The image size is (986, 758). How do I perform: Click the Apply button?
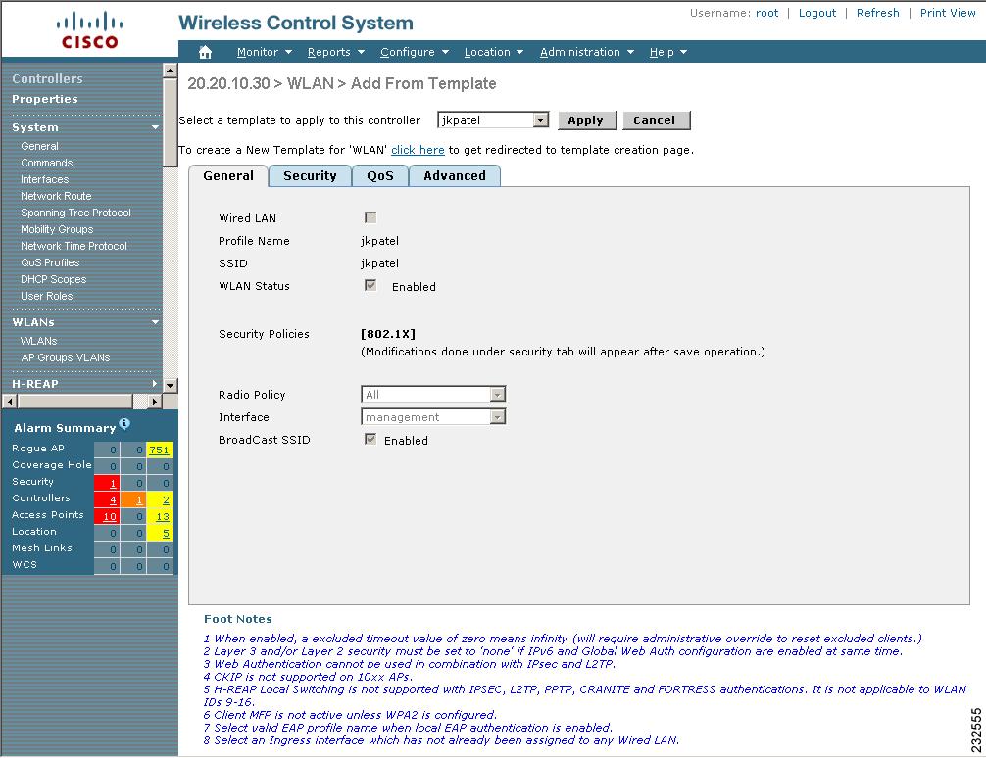tap(585, 120)
